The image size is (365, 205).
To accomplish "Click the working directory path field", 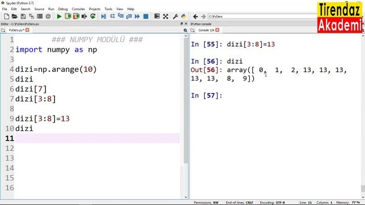I will point(262,17).
